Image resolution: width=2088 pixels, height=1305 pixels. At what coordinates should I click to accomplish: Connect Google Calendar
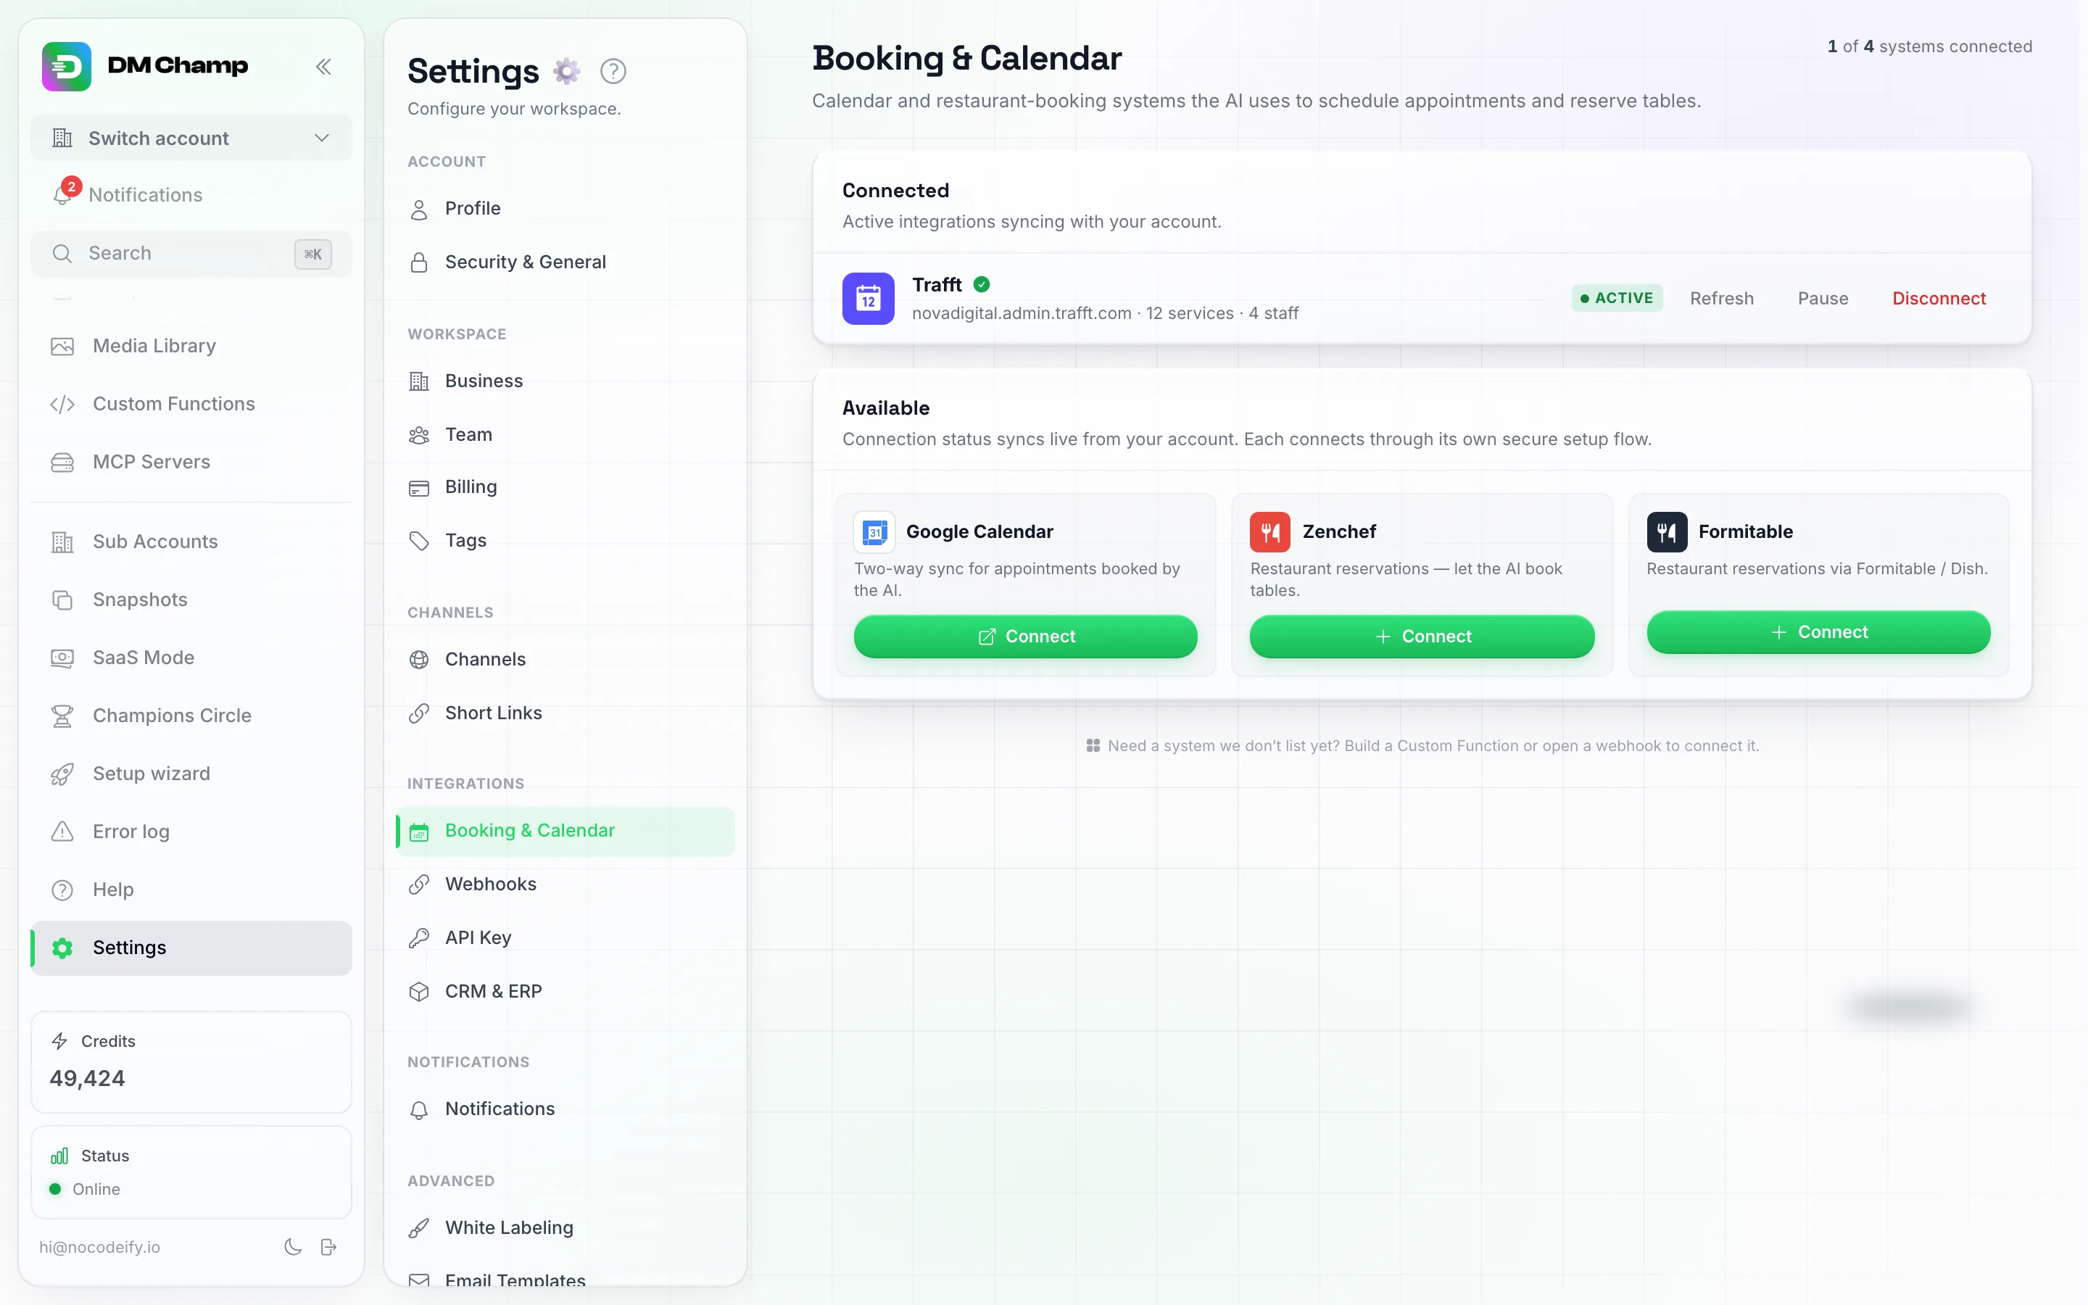[1025, 637]
